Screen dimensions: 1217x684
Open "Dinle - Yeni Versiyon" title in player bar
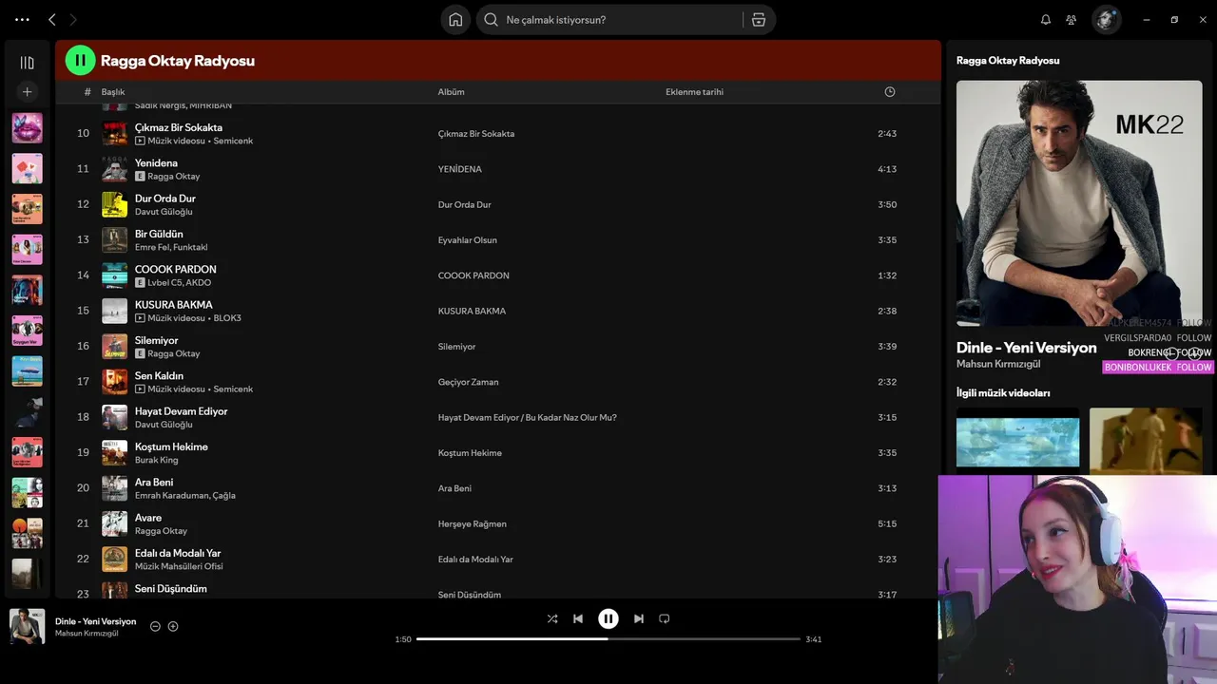click(x=95, y=621)
